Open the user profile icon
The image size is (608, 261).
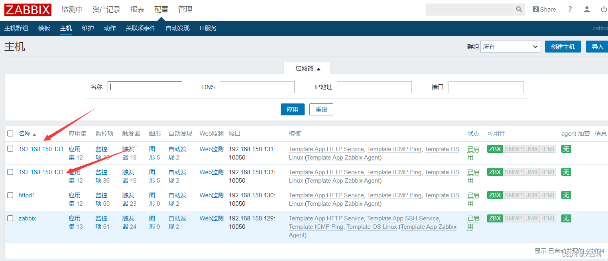coord(587,9)
